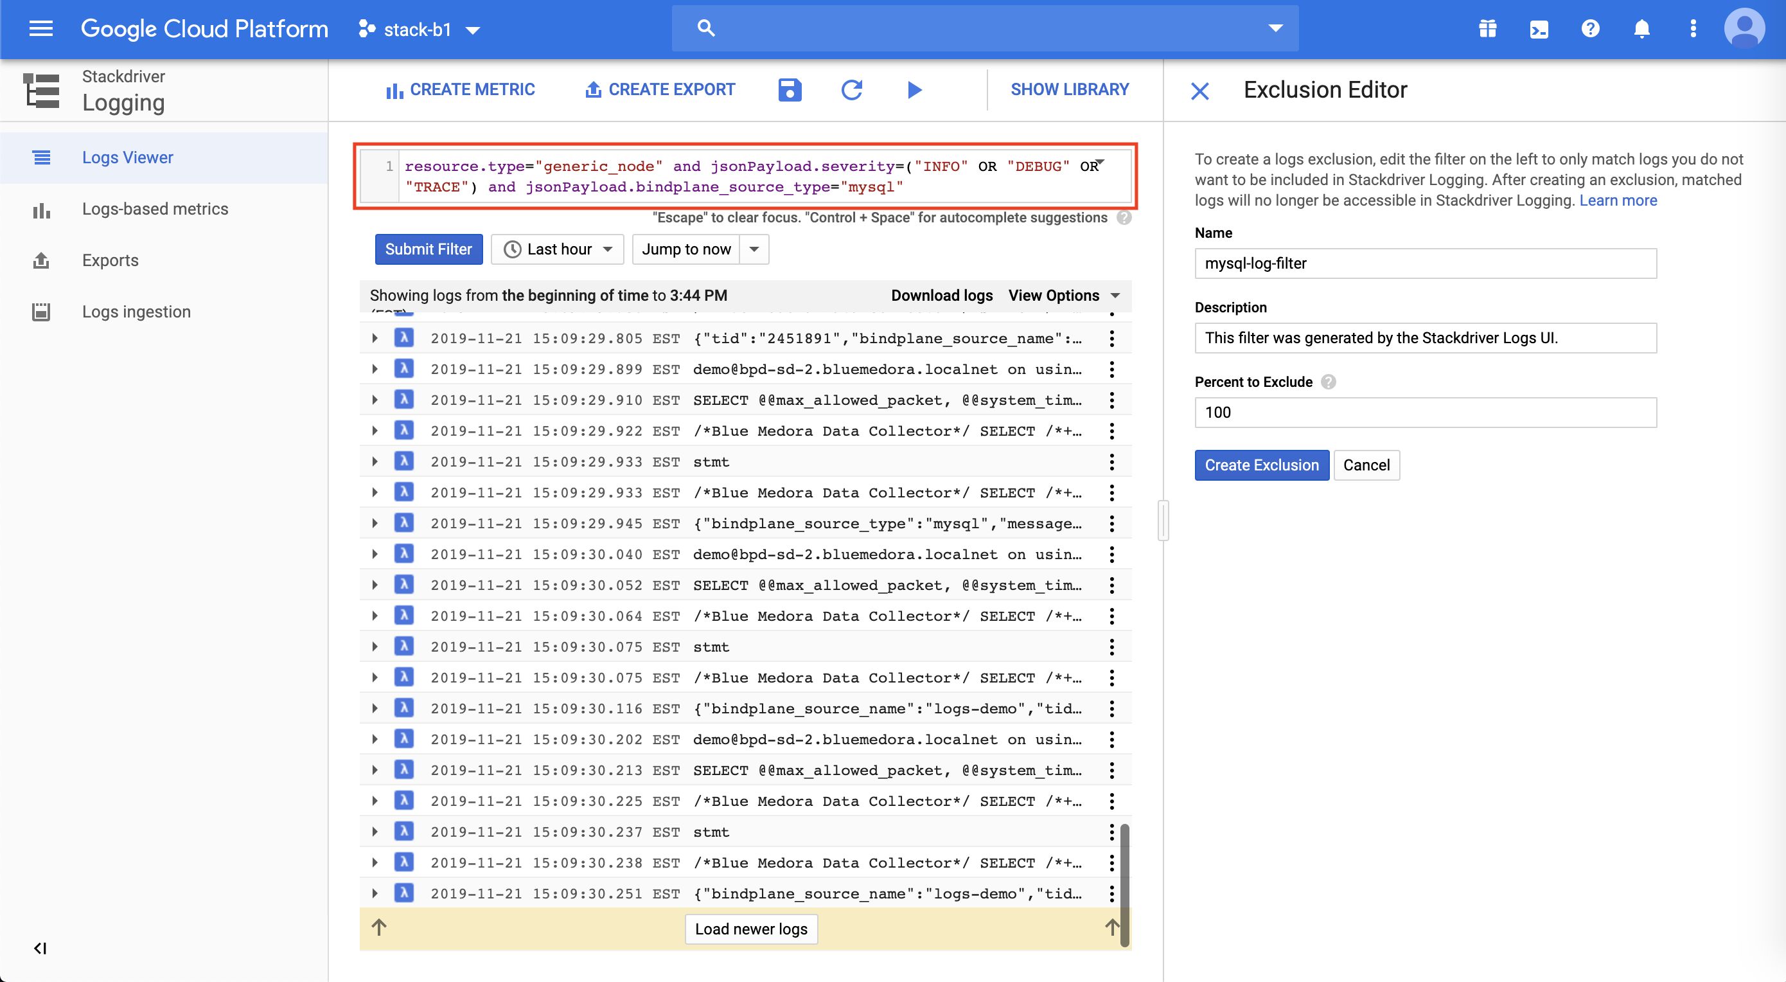Click the Create Exclusion button
This screenshot has width=1786, height=982.
point(1261,465)
